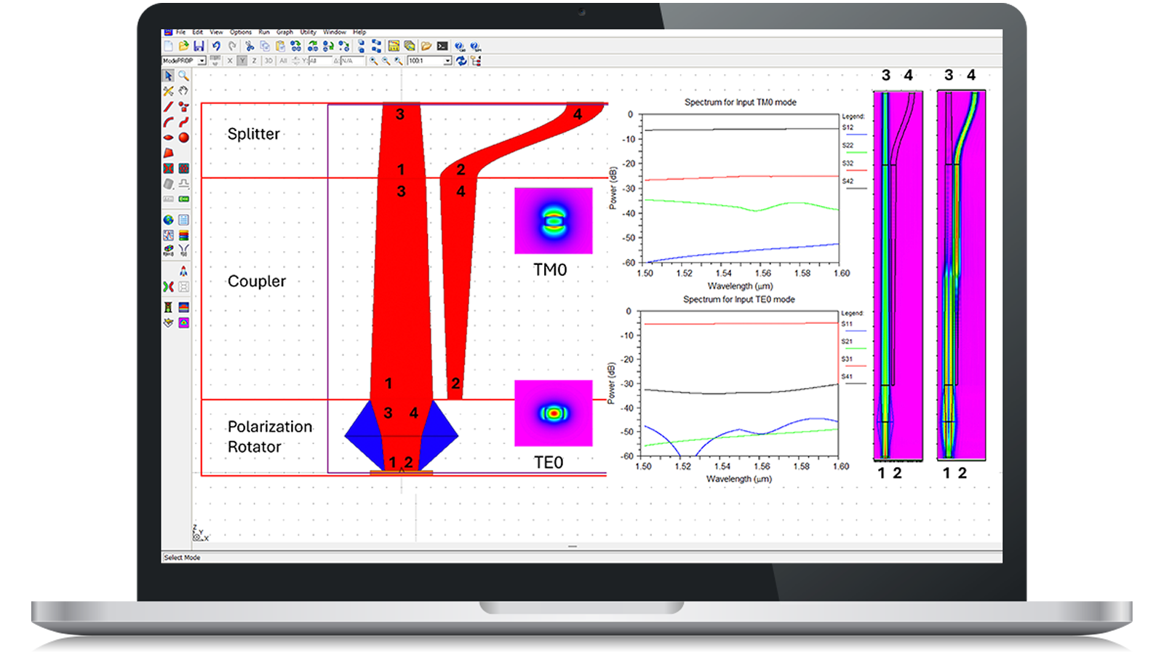Select the arrow selection tool
This screenshot has width=1164, height=655.
coord(168,76)
